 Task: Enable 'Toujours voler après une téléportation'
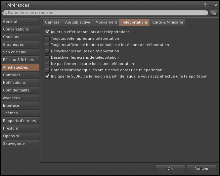[x=47, y=38]
